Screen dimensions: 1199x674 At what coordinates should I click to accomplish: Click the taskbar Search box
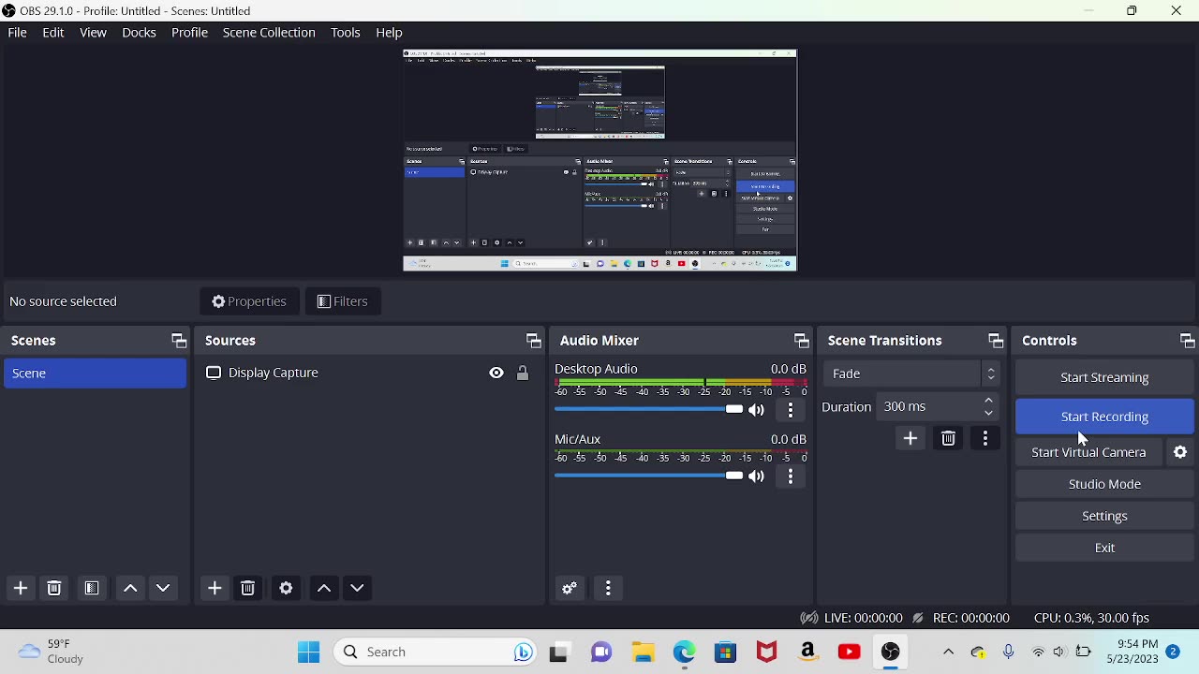[x=434, y=652]
